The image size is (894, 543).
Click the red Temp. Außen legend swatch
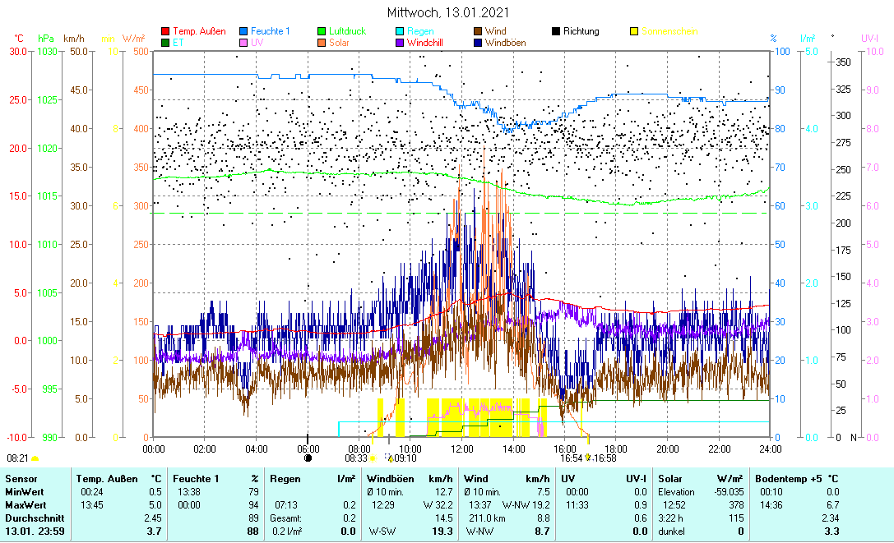(x=165, y=31)
